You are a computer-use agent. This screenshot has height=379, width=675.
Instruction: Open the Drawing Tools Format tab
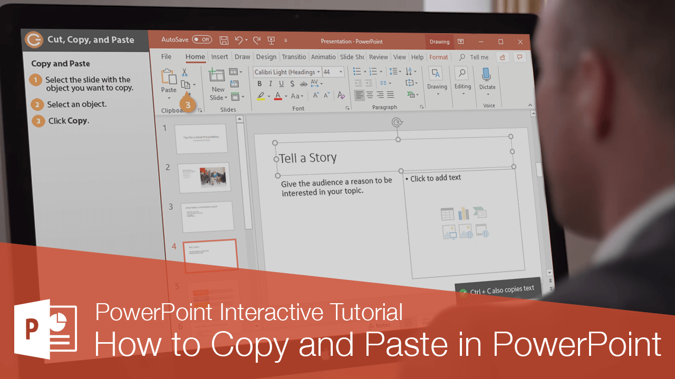coord(438,57)
